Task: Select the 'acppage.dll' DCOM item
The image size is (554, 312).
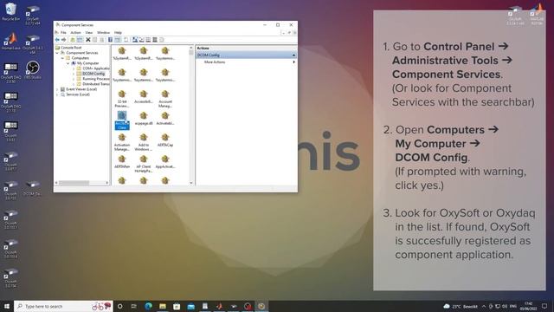Action: pos(144,119)
